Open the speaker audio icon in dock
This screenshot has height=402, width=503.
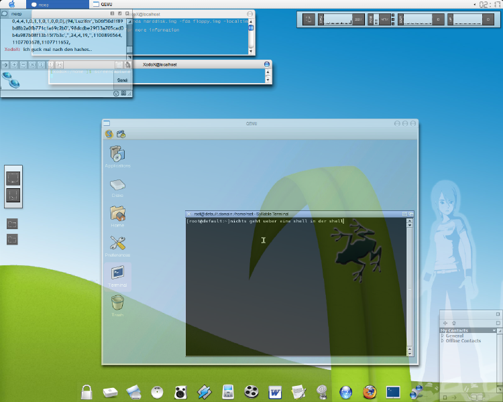point(180,392)
